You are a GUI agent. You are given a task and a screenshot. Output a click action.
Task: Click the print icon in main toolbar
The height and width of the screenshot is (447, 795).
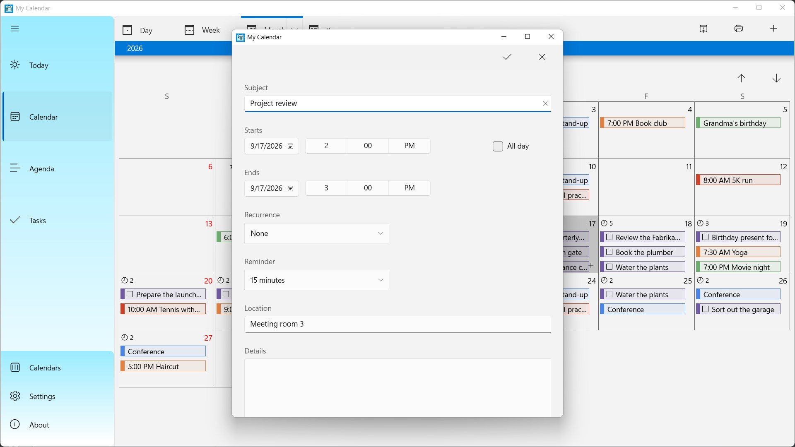(739, 29)
